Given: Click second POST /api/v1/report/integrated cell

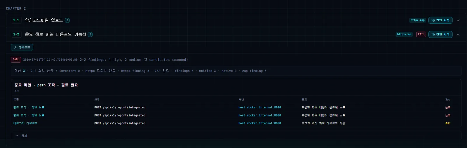Looking at the screenshot, I should point(120,115).
